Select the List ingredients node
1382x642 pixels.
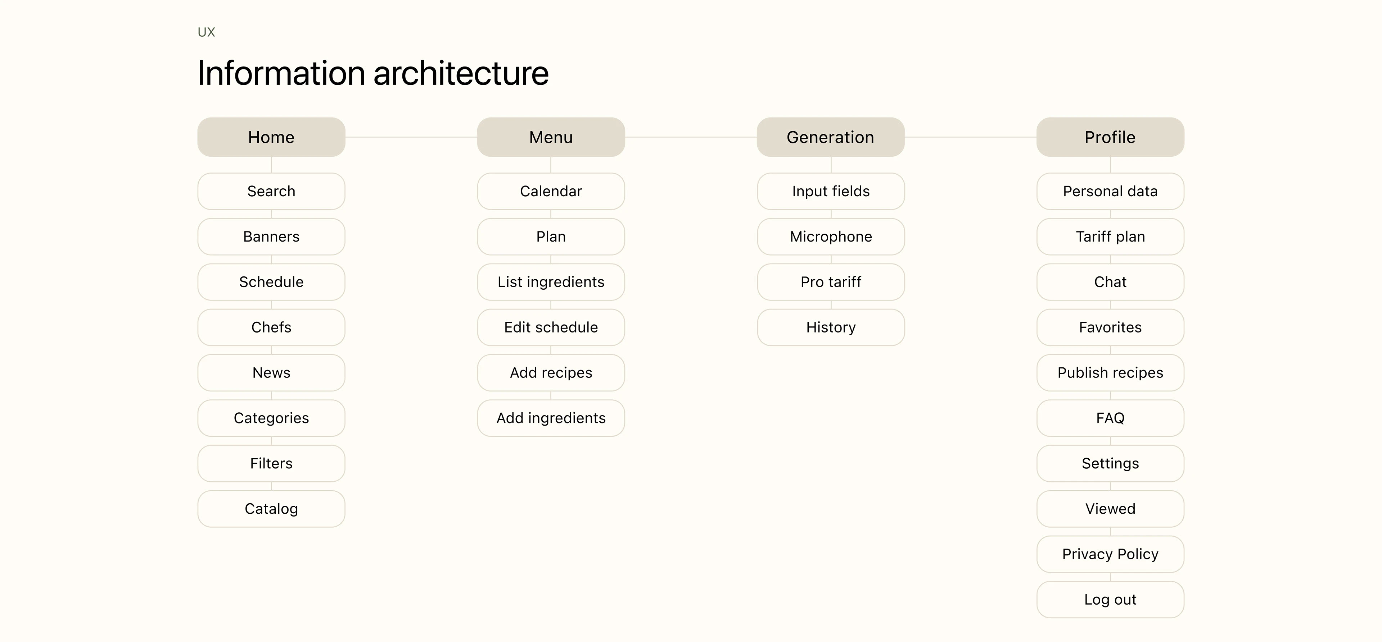[550, 282]
